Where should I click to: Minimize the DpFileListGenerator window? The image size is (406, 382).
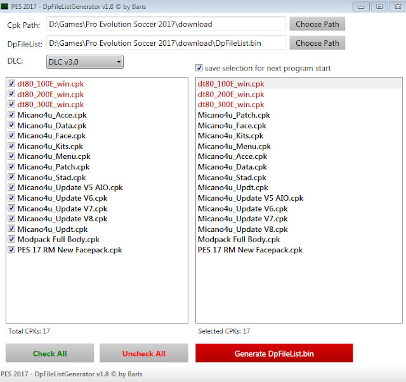(361, 6)
